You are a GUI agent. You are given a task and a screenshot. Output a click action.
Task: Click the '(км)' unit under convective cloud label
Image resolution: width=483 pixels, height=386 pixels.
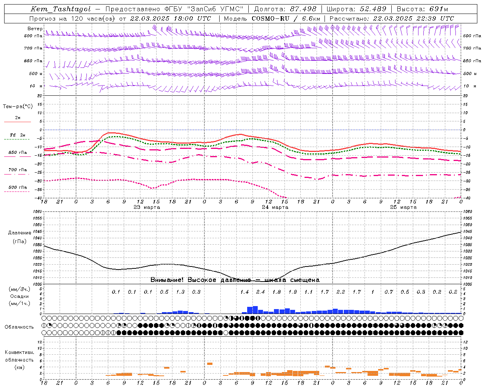(x=20, y=367)
